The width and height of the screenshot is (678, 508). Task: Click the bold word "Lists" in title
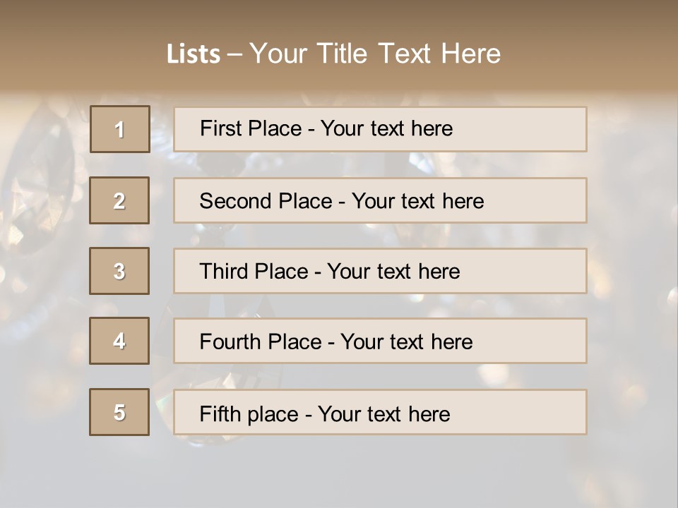point(193,54)
